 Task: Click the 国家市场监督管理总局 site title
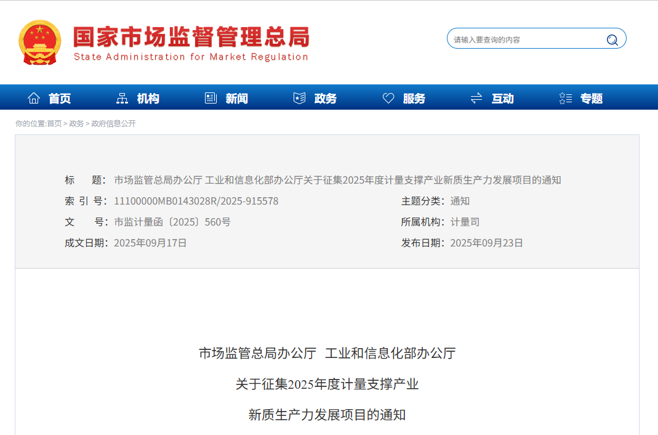click(x=191, y=36)
